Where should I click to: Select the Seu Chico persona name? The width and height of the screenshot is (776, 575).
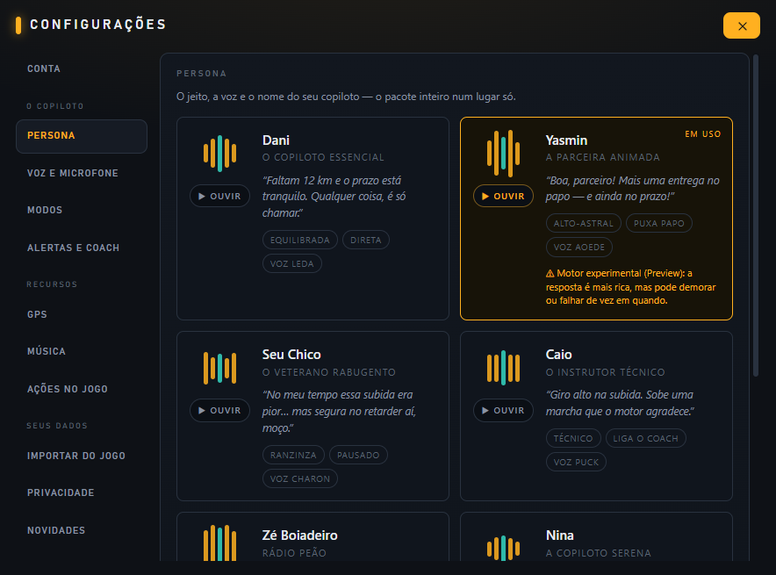click(291, 355)
